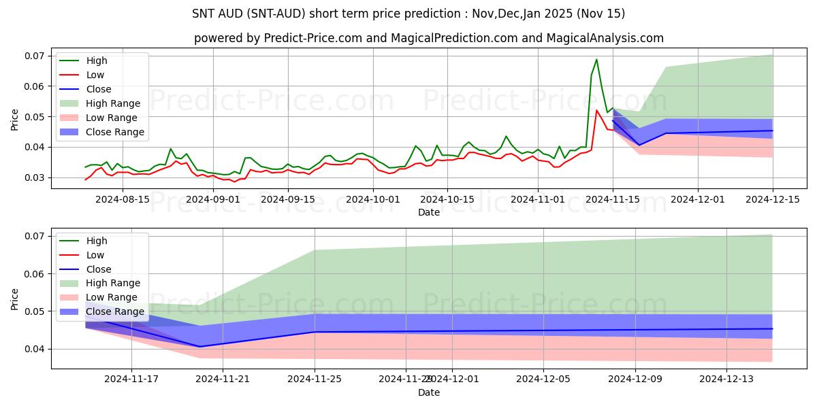Click the Close legend entry in bottom chart
The image size is (817, 408).
[99, 269]
